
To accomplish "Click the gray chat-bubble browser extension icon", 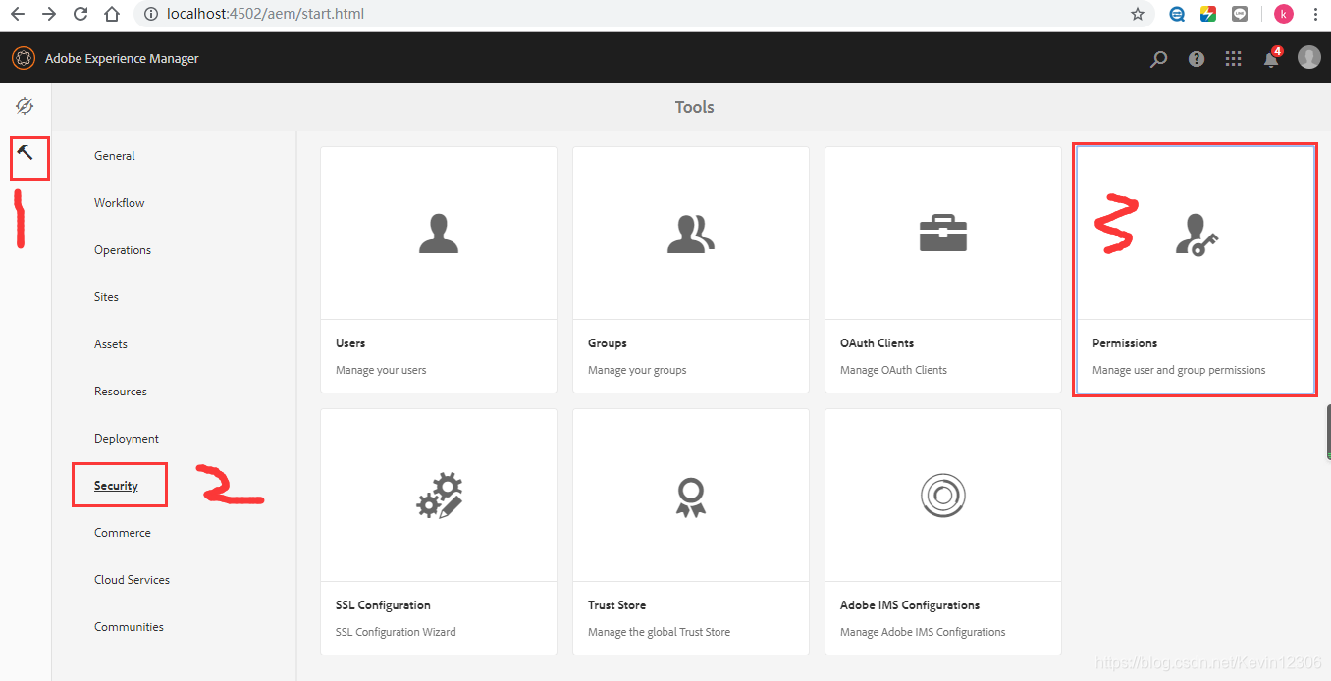I will pyautogui.click(x=1240, y=14).
